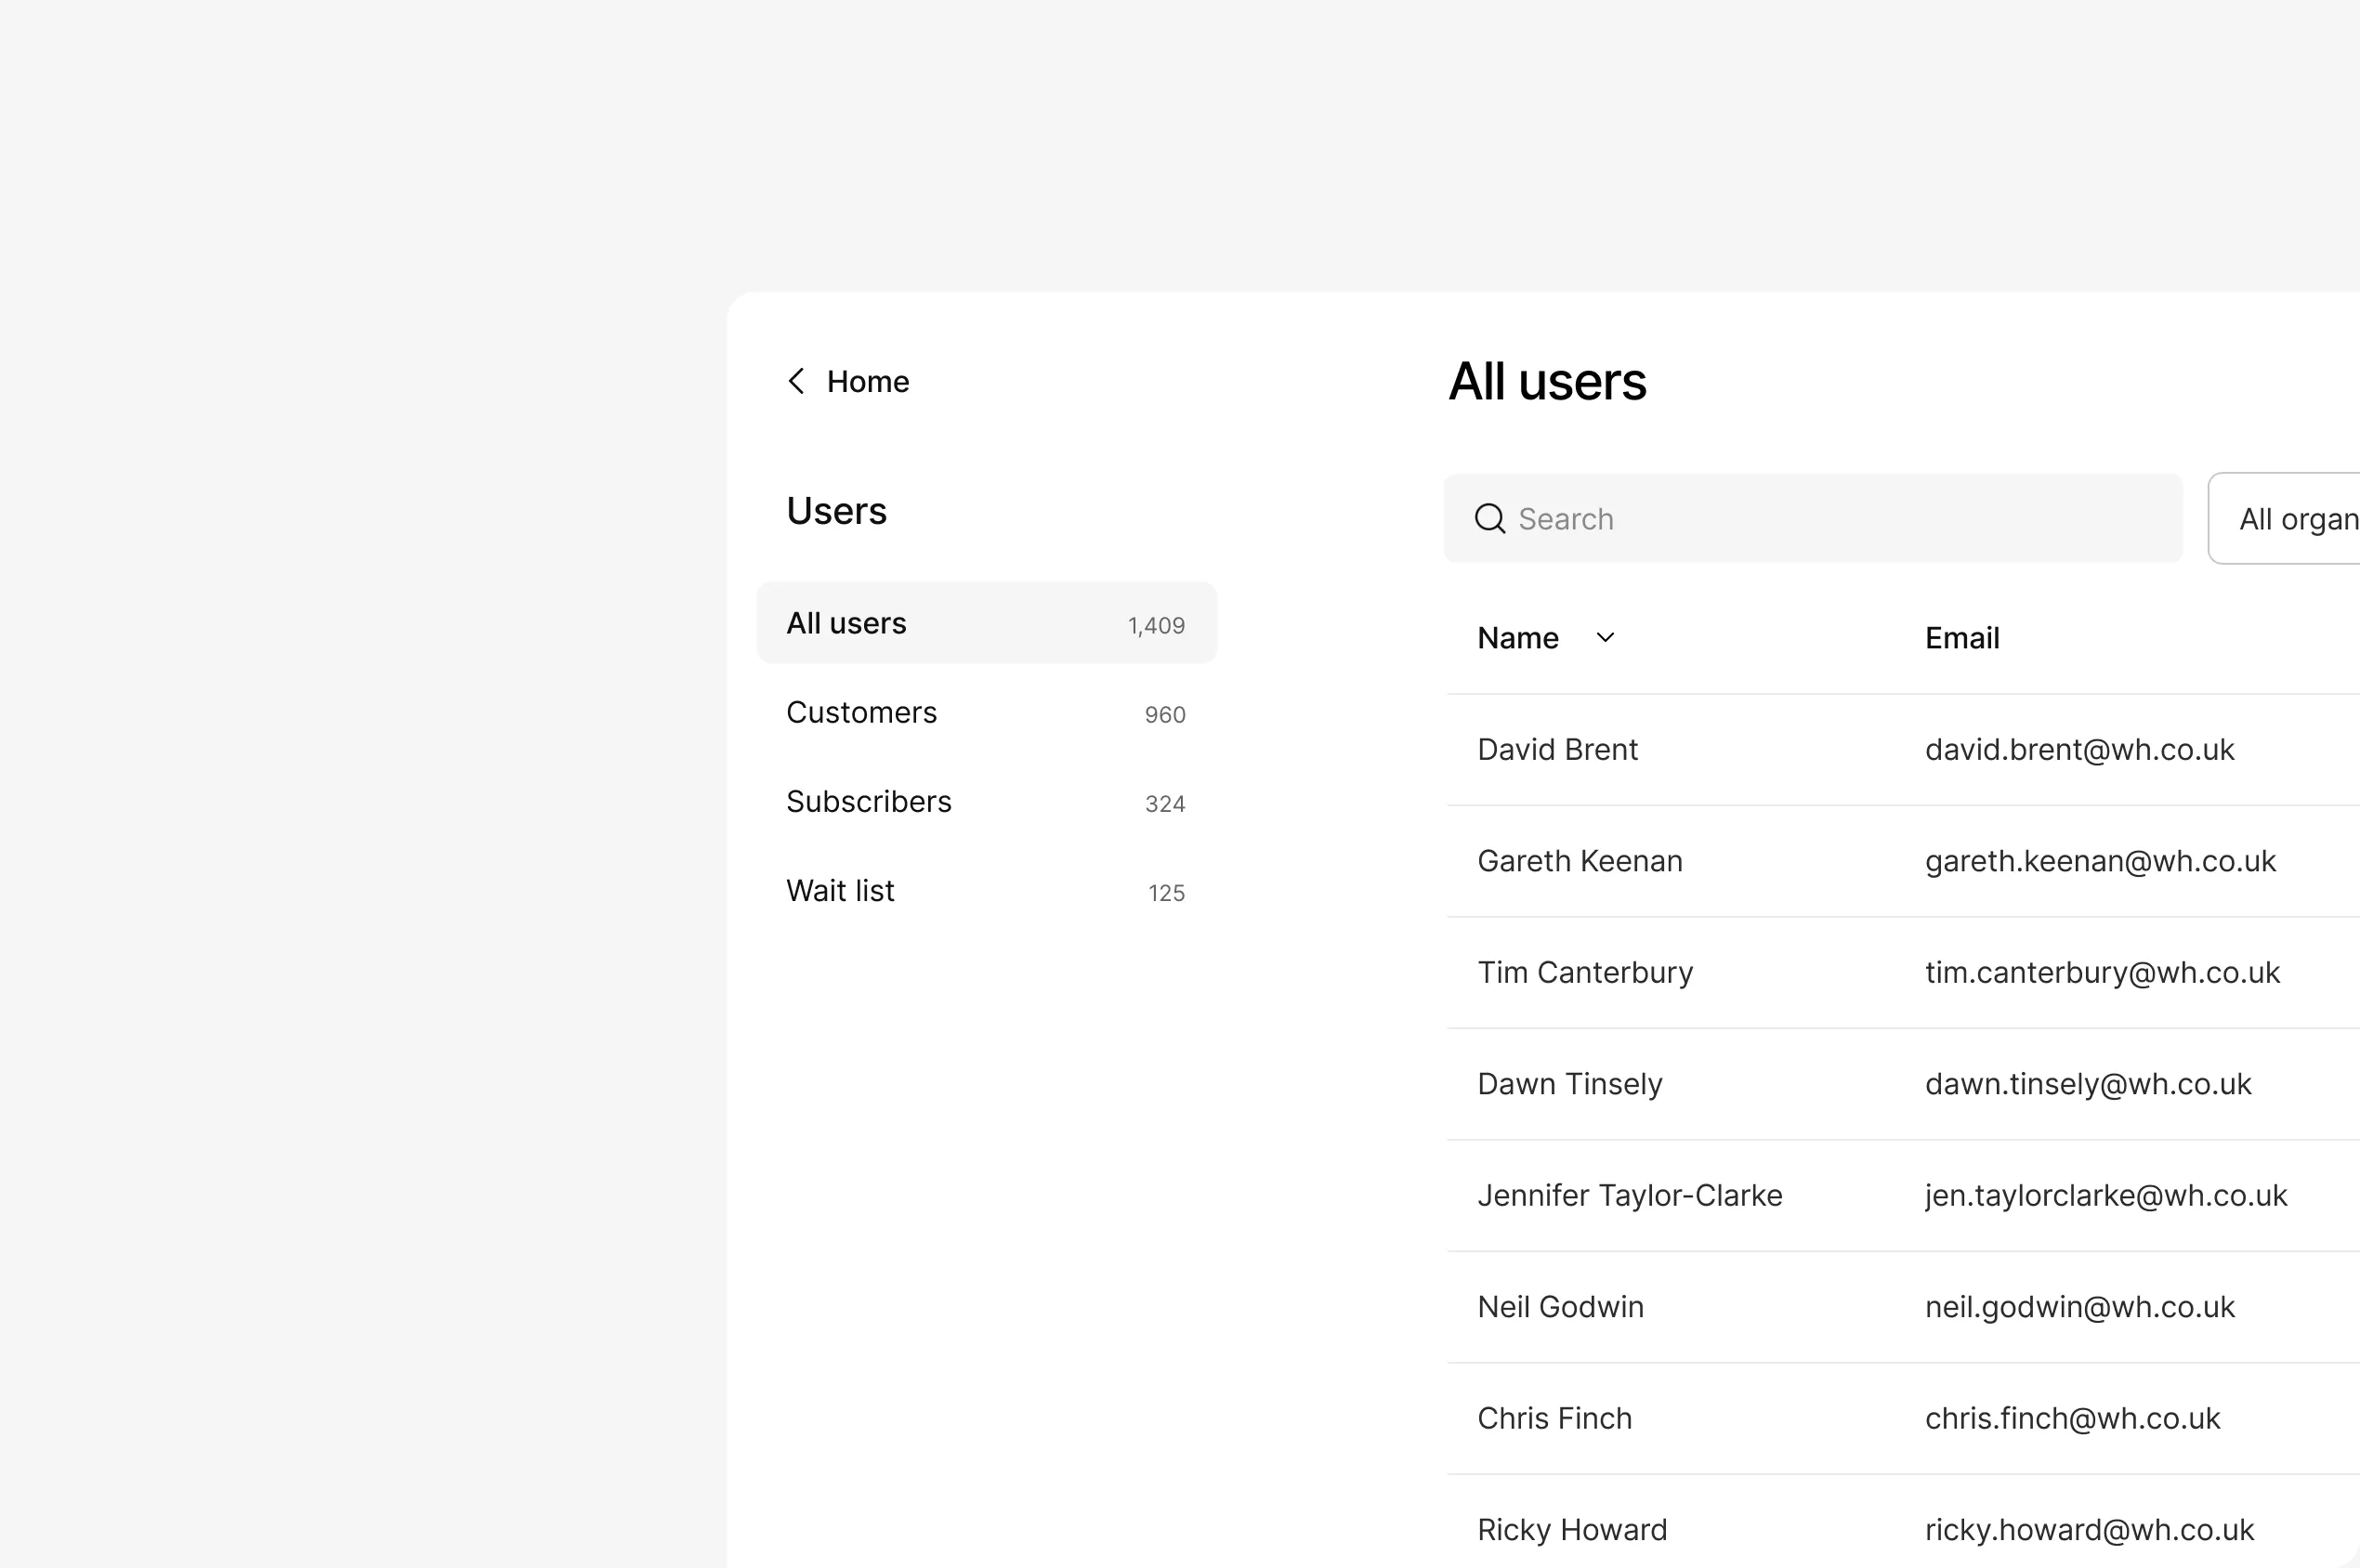This screenshot has height=1568, width=2360.
Task: Click the chevron beside the Name column
Action: 1606,637
